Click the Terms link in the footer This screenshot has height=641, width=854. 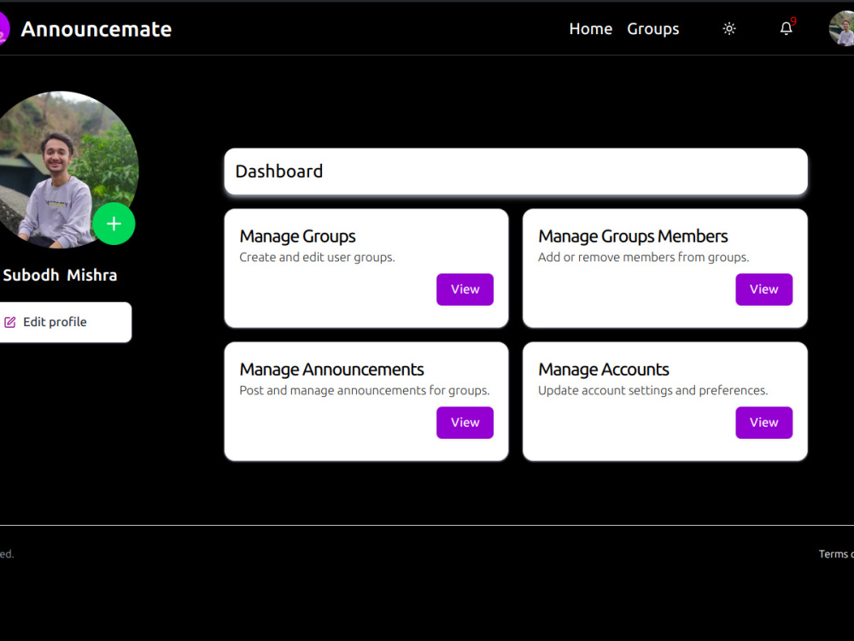tap(836, 554)
